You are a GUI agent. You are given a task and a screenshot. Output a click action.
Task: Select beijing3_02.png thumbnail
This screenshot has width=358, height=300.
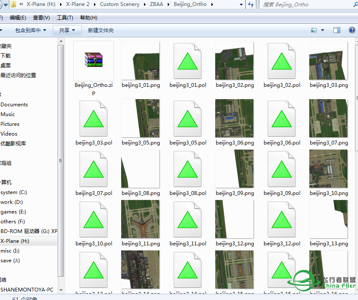point(234,61)
